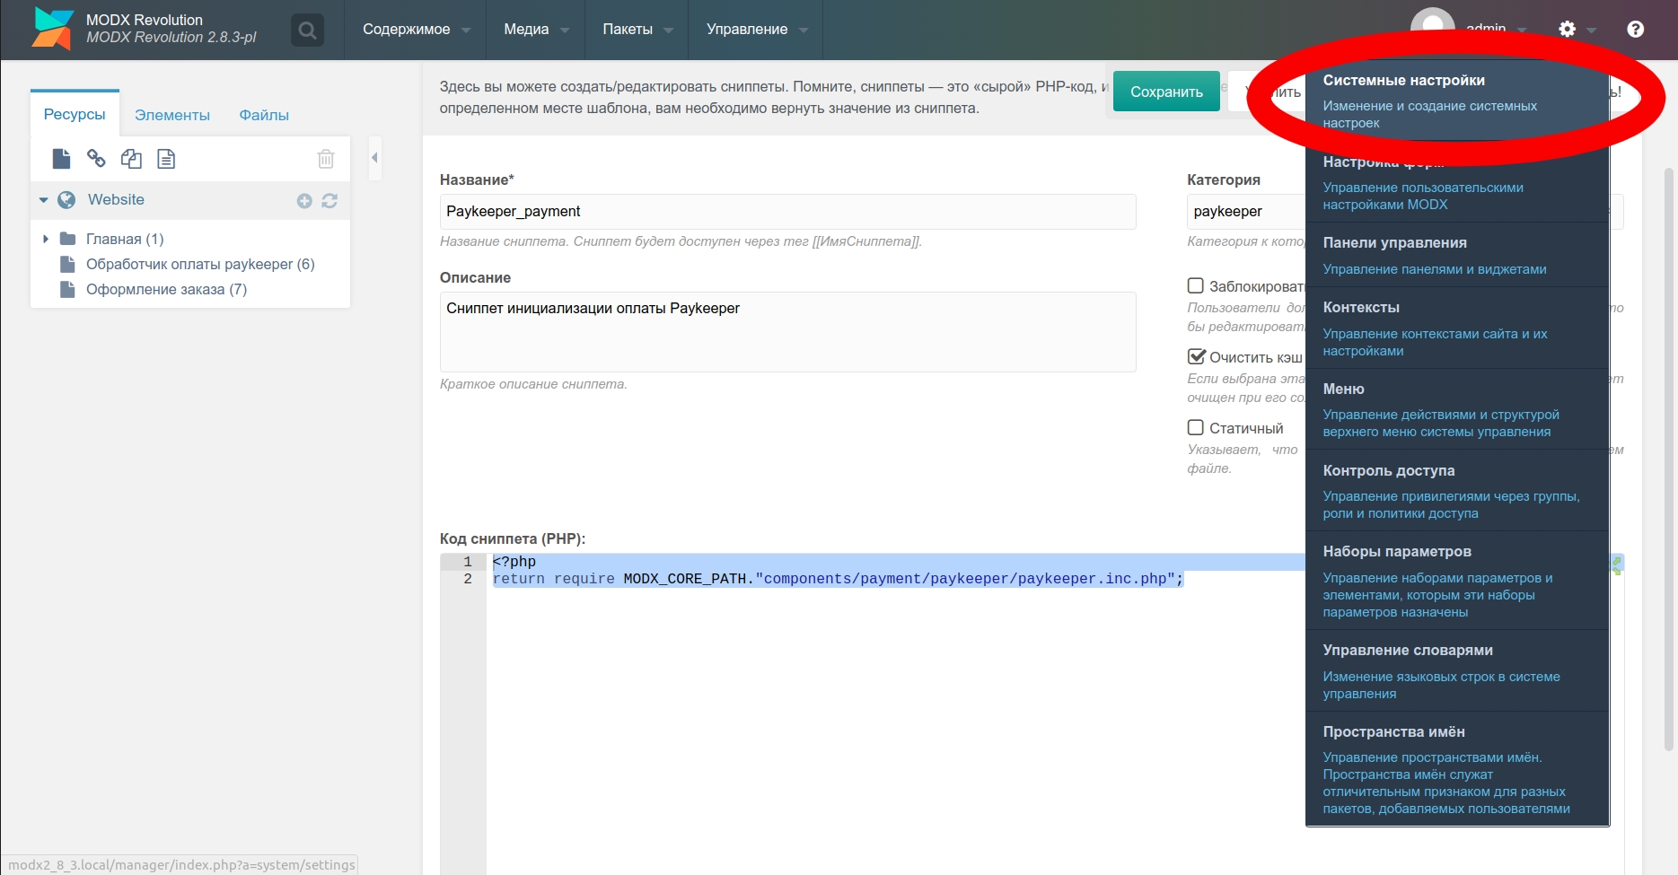Collapse the Website context node
This screenshot has height=875, width=1678.
43,200
